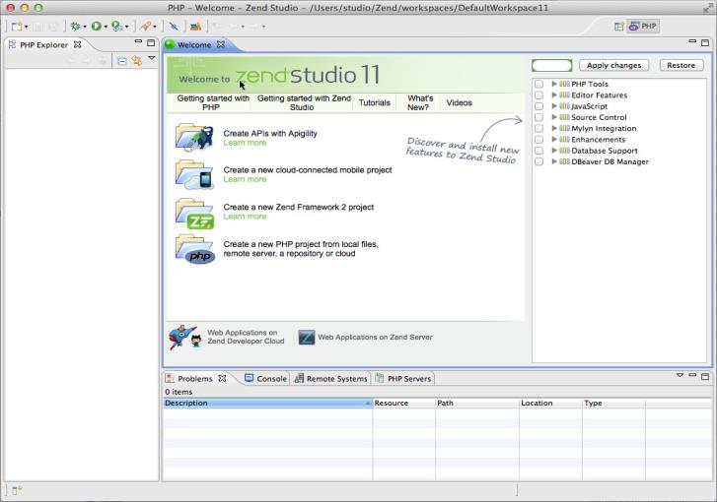Click the New file wizard icon
The image size is (717, 502).
click(17, 27)
